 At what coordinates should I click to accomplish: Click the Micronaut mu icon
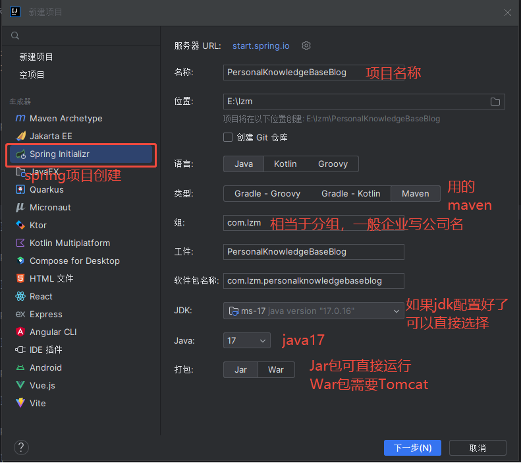[20, 207]
